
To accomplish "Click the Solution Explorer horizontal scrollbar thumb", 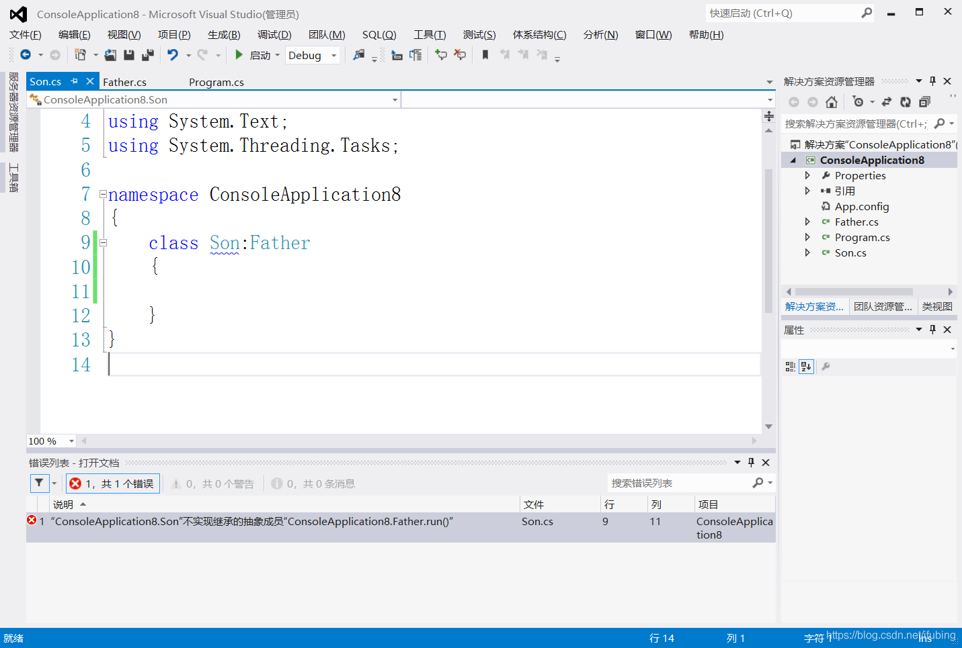I will click(x=854, y=291).
